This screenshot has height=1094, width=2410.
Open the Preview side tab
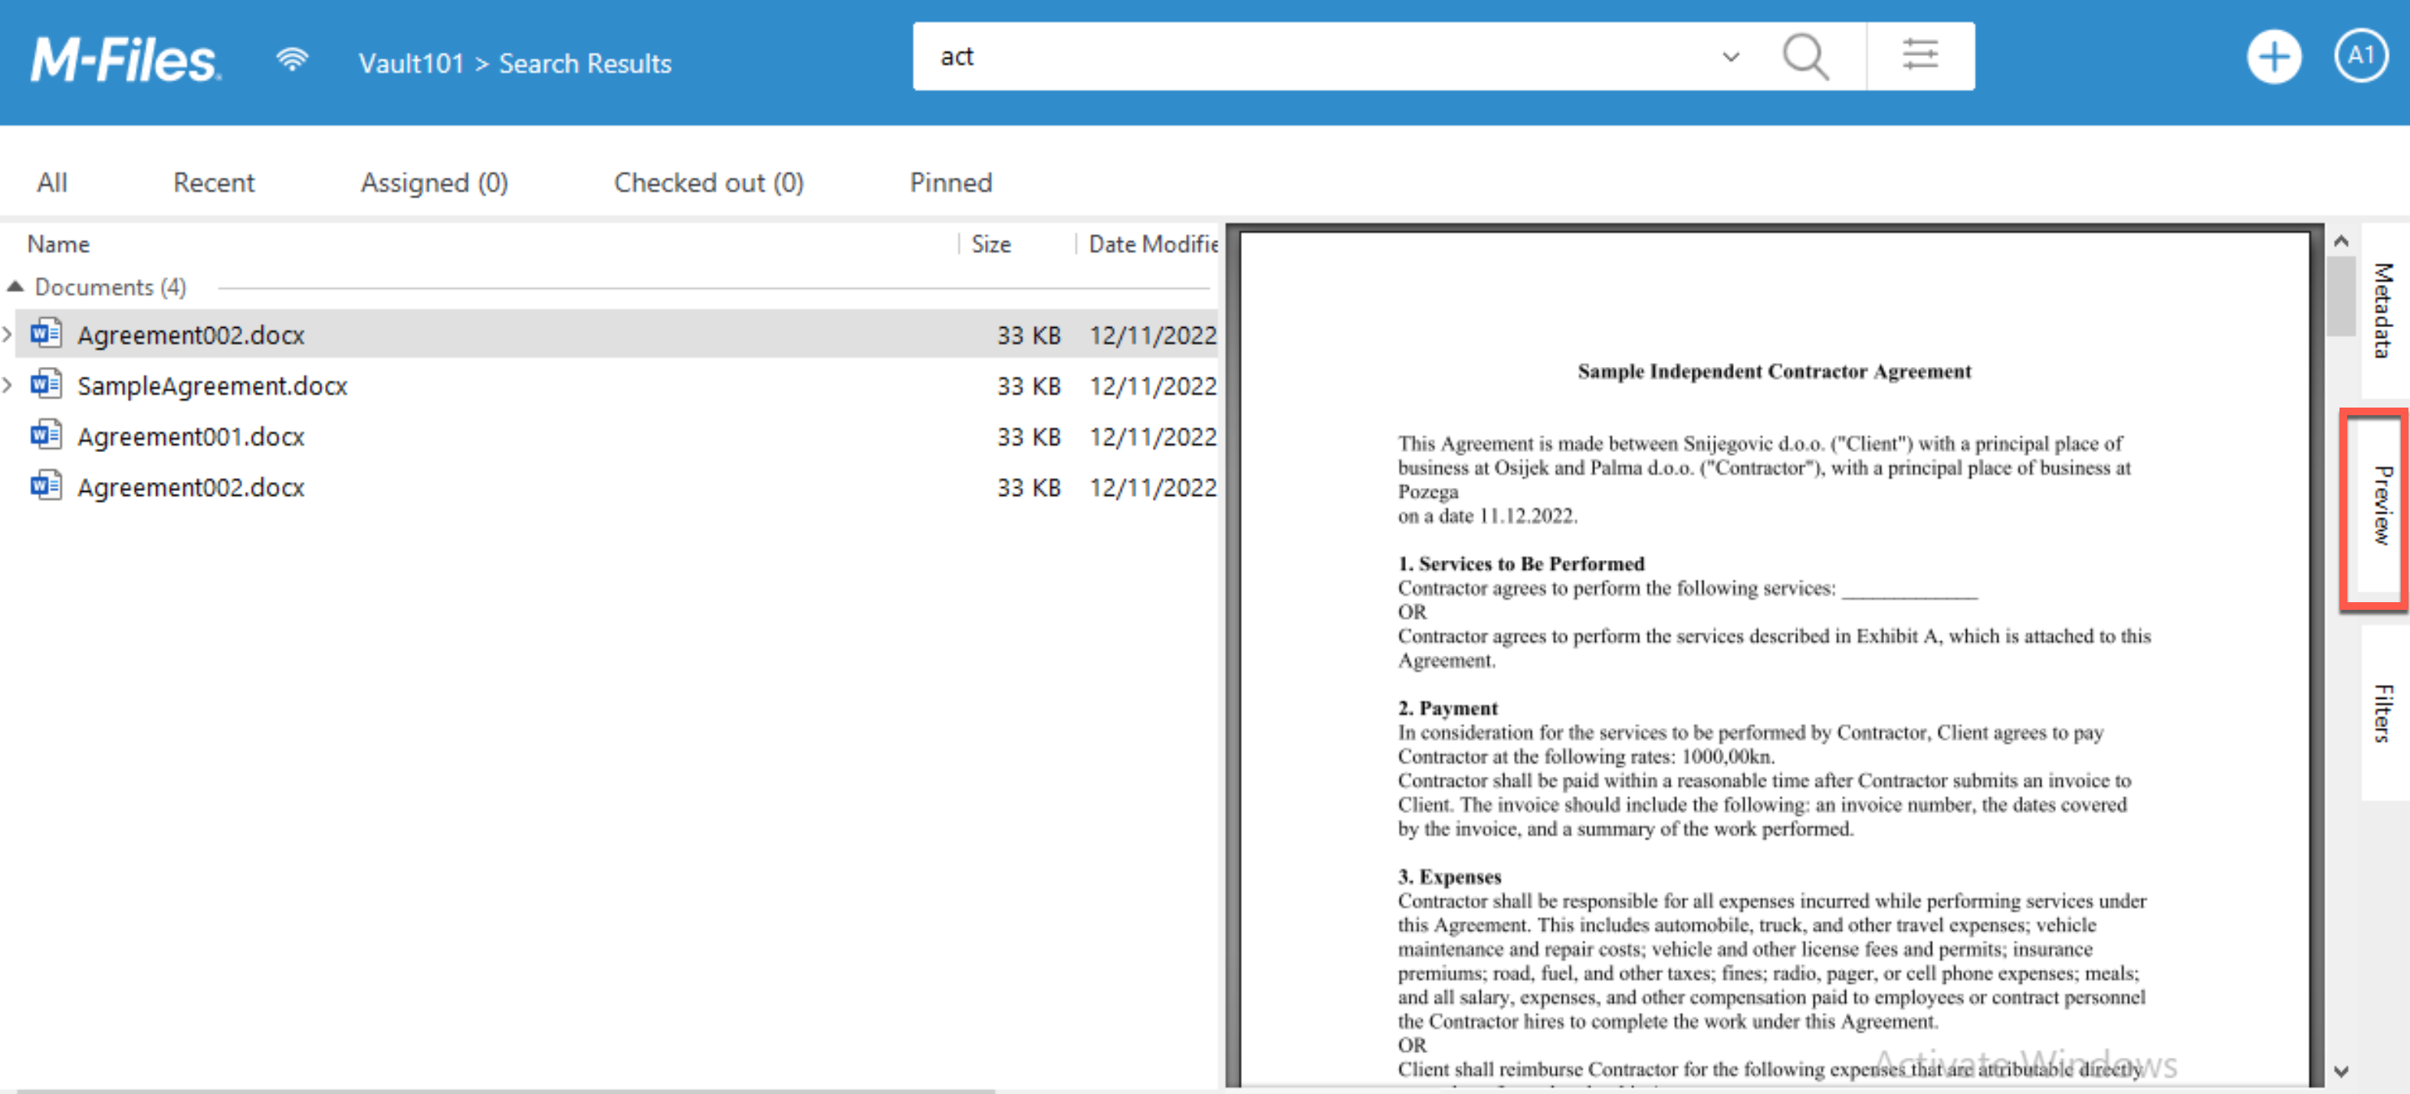point(2382,505)
